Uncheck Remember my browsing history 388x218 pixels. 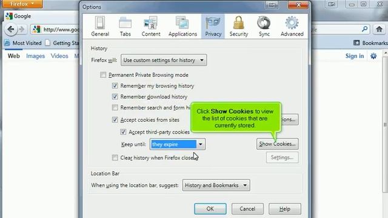[x=115, y=86]
